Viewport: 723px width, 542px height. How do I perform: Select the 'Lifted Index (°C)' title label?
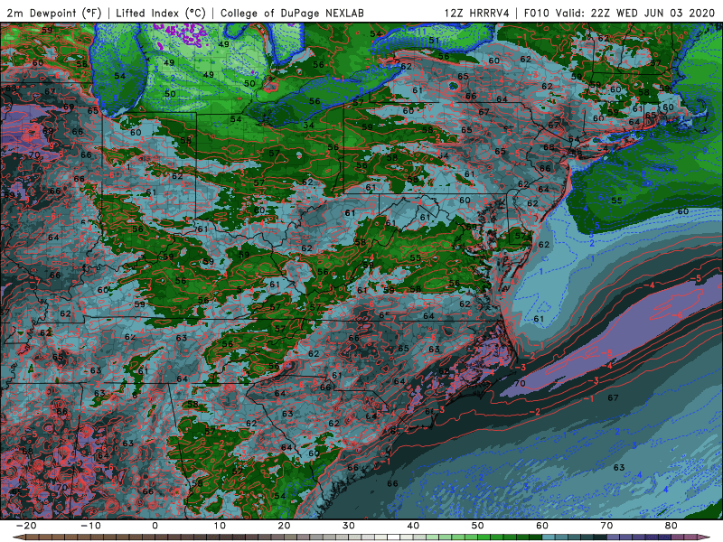click(x=161, y=13)
